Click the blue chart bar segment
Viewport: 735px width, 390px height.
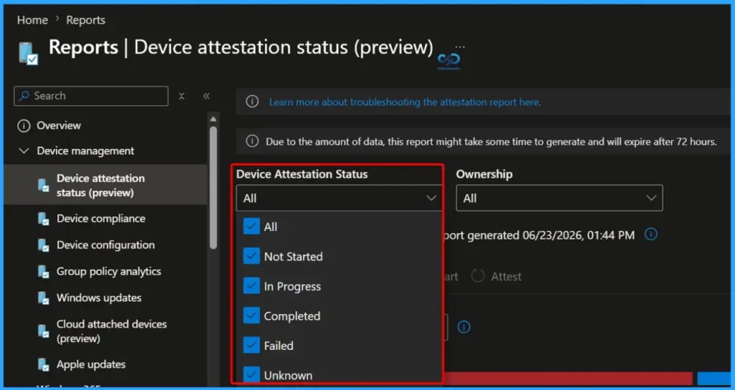pos(713,379)
